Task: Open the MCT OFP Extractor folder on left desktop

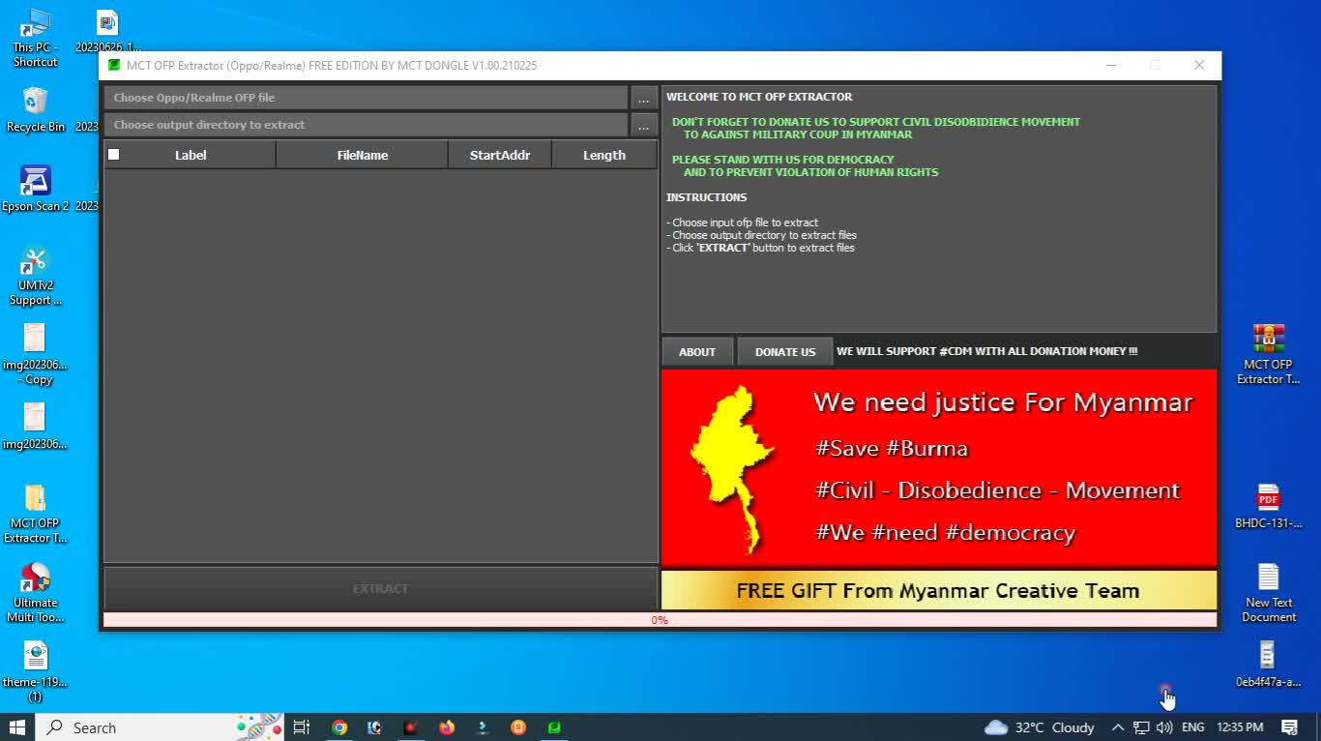Action: coord(35,514)
